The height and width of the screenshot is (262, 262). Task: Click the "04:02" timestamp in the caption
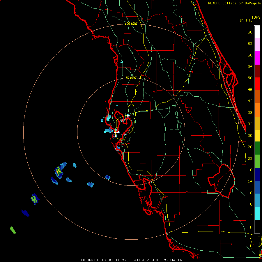pyautogui.click(x=177, y=260)
